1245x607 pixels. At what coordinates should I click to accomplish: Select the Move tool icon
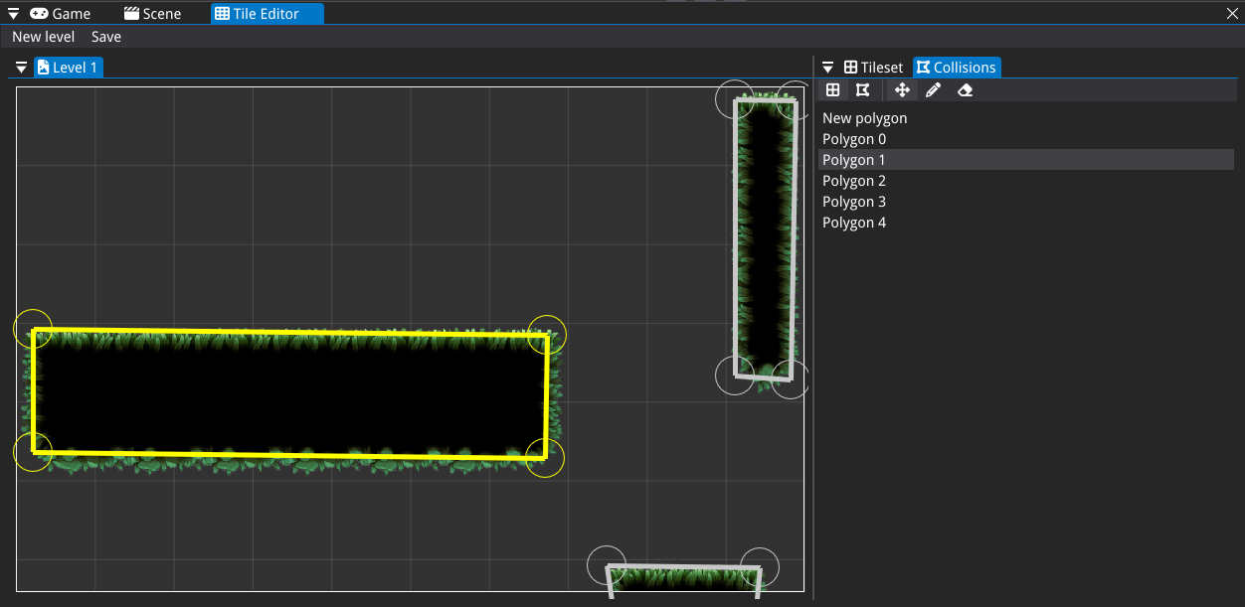pos(902,90)
